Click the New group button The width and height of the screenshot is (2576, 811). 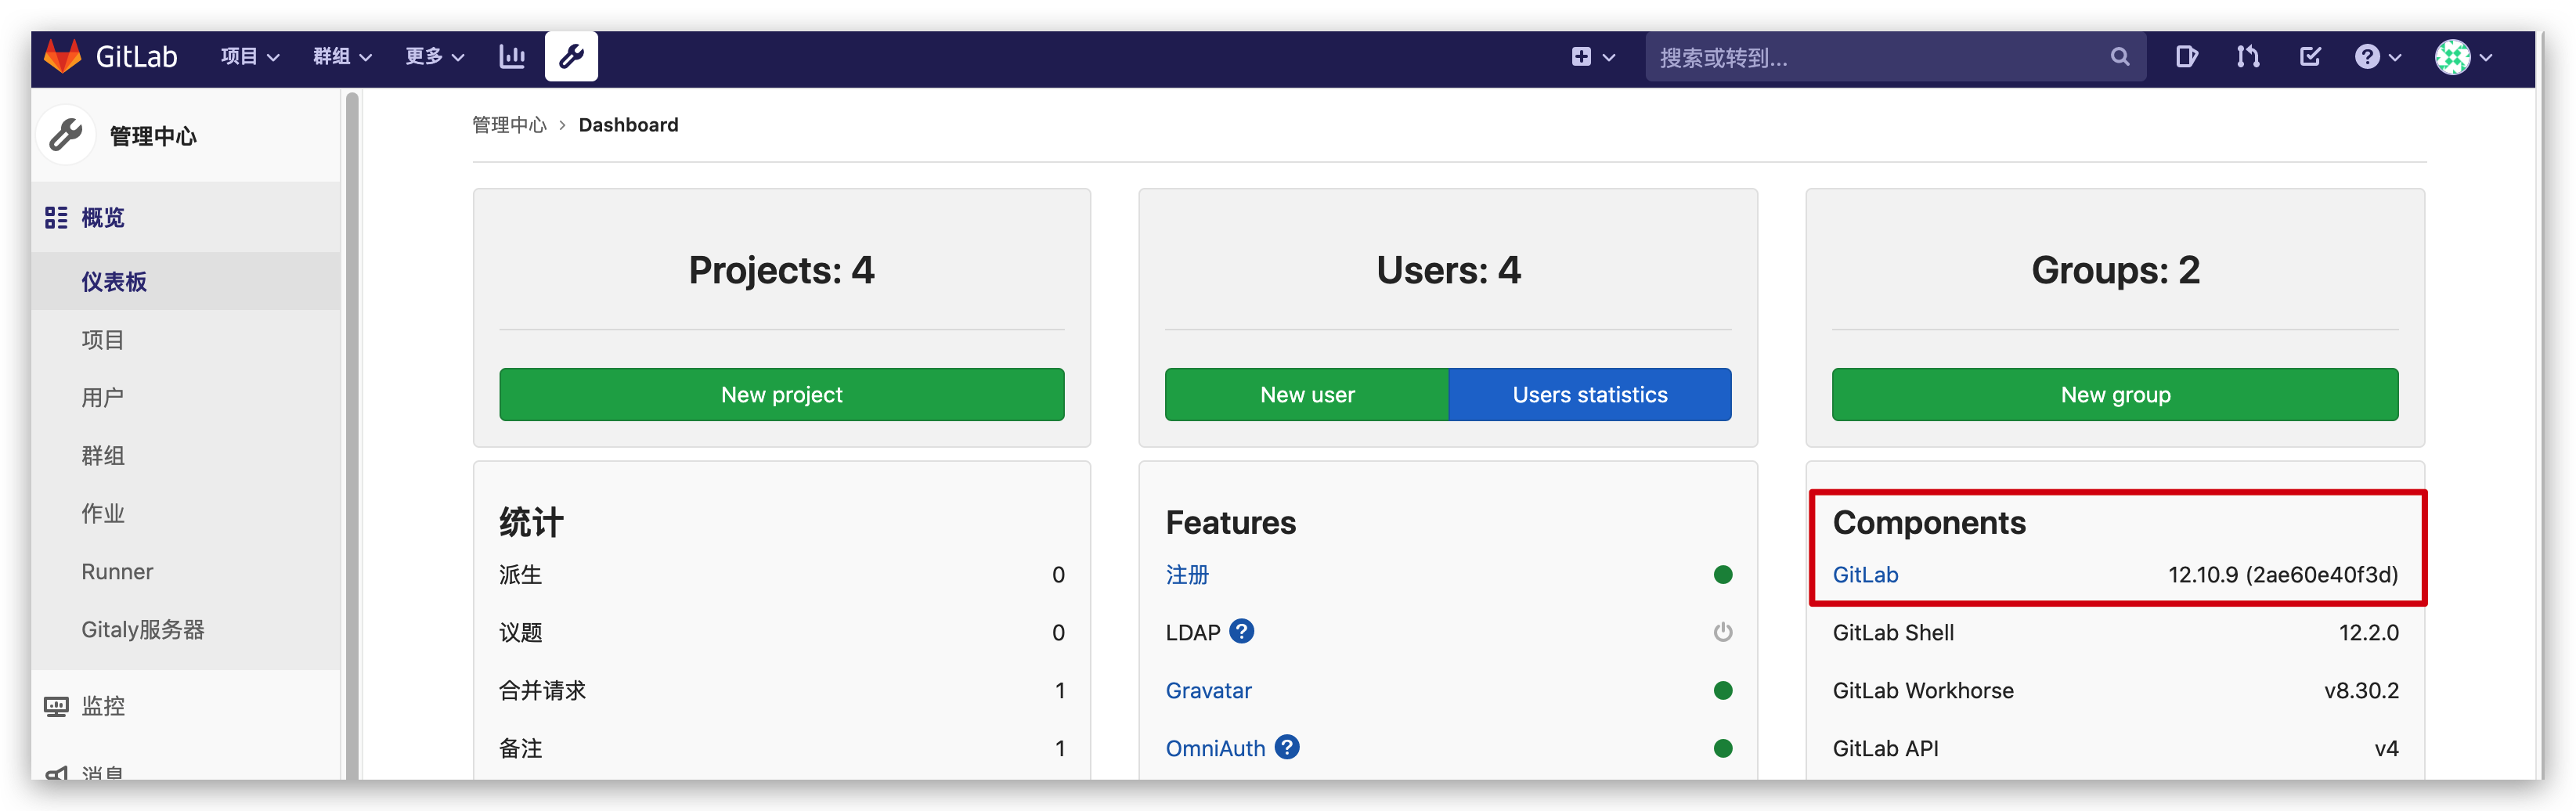click(x=2115, y=395)
